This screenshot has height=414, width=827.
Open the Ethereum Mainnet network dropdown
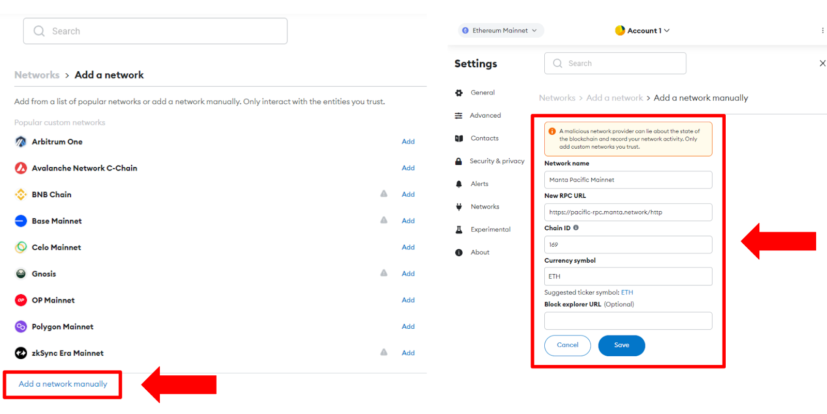pos(501,30)
